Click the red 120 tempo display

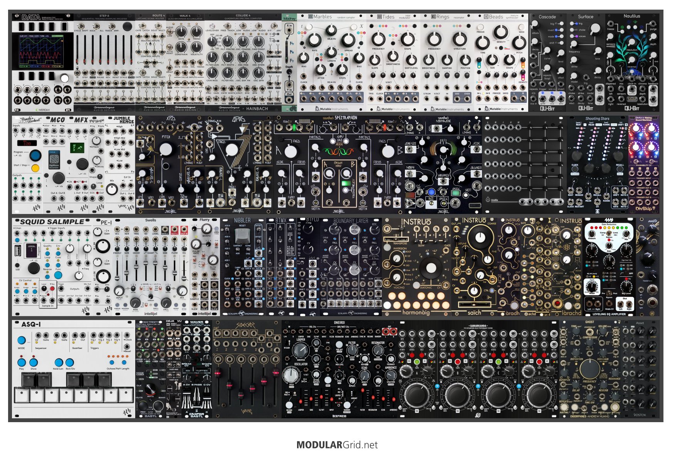tap(27, 143)
